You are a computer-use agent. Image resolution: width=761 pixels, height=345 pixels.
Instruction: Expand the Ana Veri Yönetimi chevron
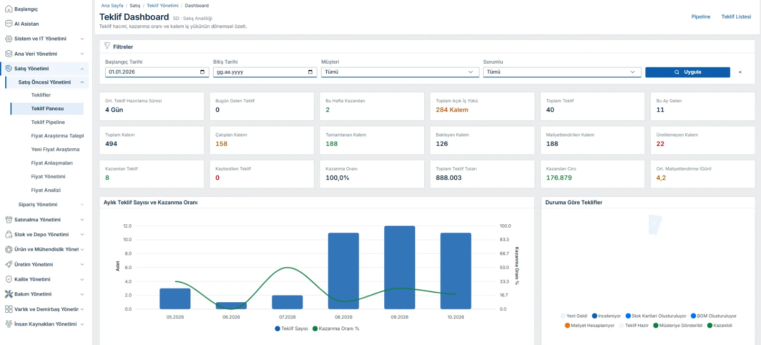(82, 54)
